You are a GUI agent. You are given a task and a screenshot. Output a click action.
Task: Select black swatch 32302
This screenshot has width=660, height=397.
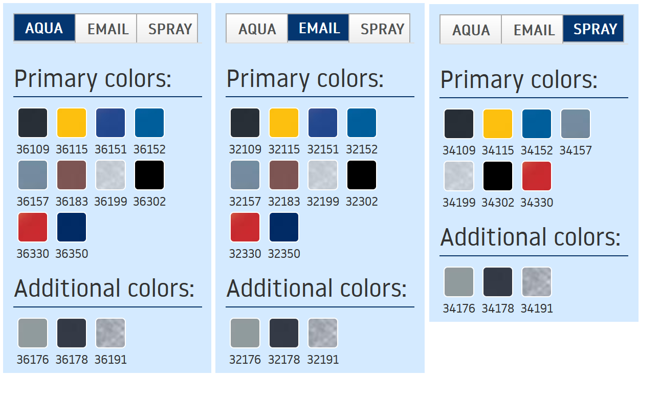pos(362,175)
